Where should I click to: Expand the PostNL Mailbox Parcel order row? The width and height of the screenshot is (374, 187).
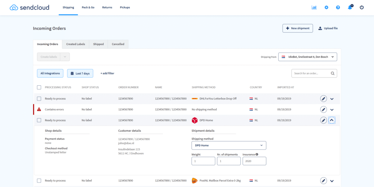pos(332,181)
